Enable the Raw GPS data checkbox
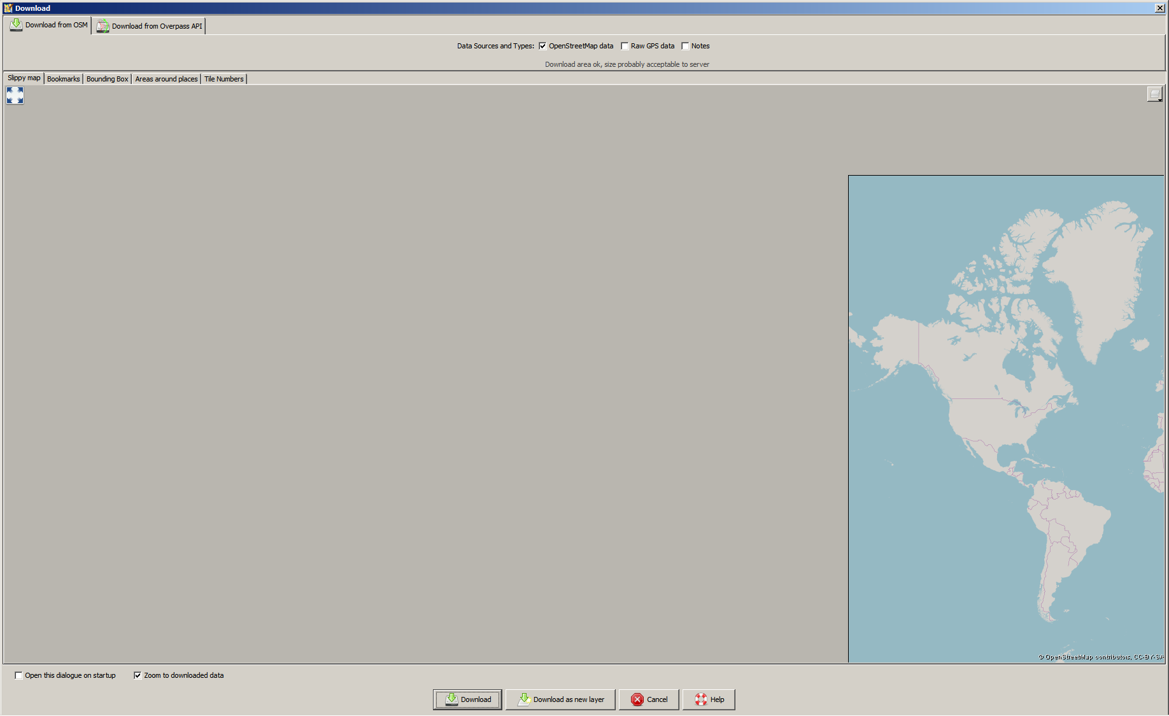The image size is (1169, 716). pos(625,46)
